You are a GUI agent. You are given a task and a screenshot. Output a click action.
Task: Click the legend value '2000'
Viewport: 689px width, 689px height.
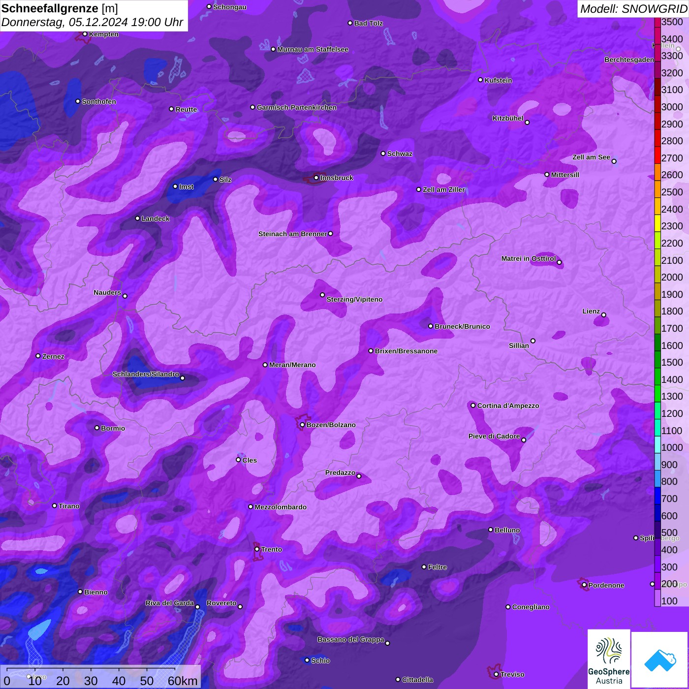(672, 277)
